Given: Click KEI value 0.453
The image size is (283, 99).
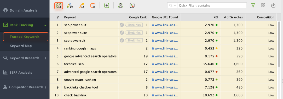Looking at the screenshot, I should tap(210, 48).
